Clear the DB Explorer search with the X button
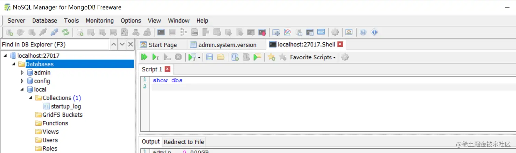This screenshot has height=153, width=516. tap(130, 44)
